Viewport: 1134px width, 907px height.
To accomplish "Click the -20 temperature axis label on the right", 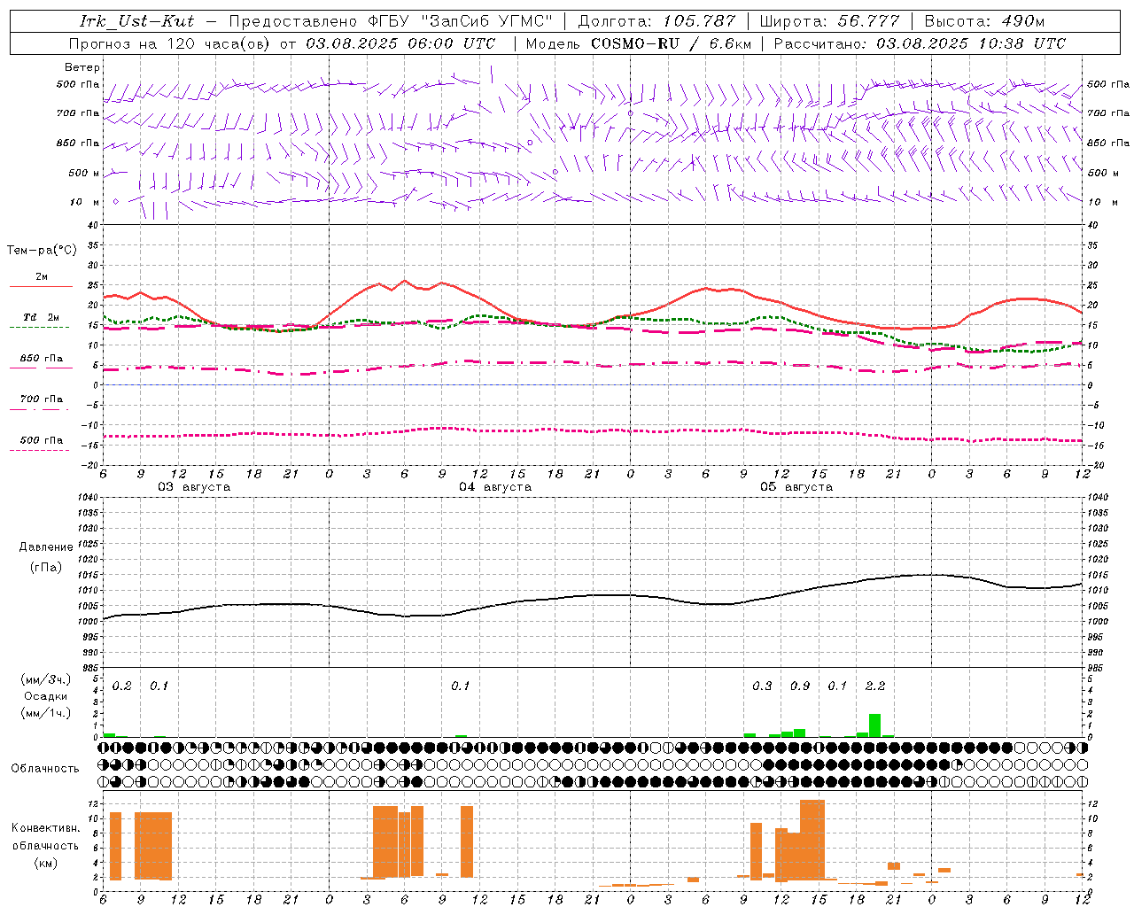I will pyautogui.click(x=1095, y=465).
